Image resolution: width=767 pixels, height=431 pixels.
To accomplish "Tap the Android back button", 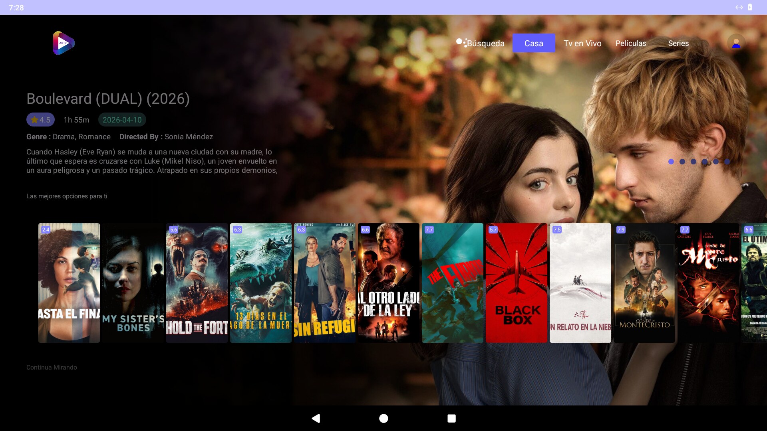I will click(x=316, y=418).
